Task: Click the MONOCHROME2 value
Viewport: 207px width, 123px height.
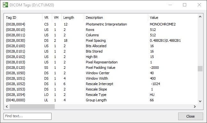Action: 163,24
